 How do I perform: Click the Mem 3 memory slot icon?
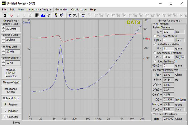pyautogui.click(x=101, y=15)
